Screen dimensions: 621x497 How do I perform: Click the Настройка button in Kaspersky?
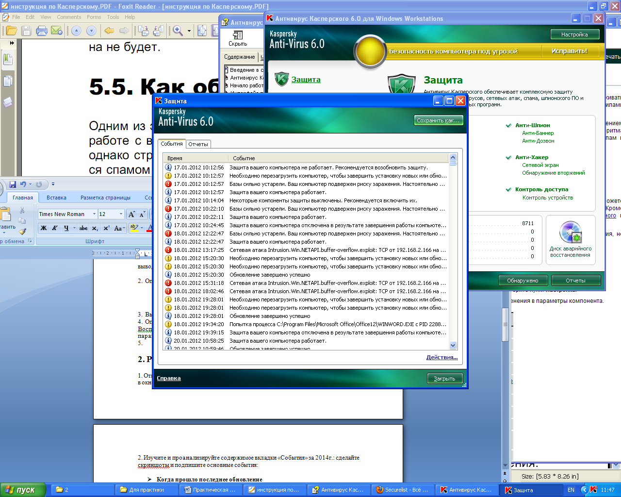point(574,34)
